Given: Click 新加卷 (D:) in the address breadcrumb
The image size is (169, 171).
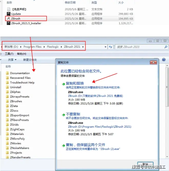Looking at the screenshot, I should (x=11, y=47).
